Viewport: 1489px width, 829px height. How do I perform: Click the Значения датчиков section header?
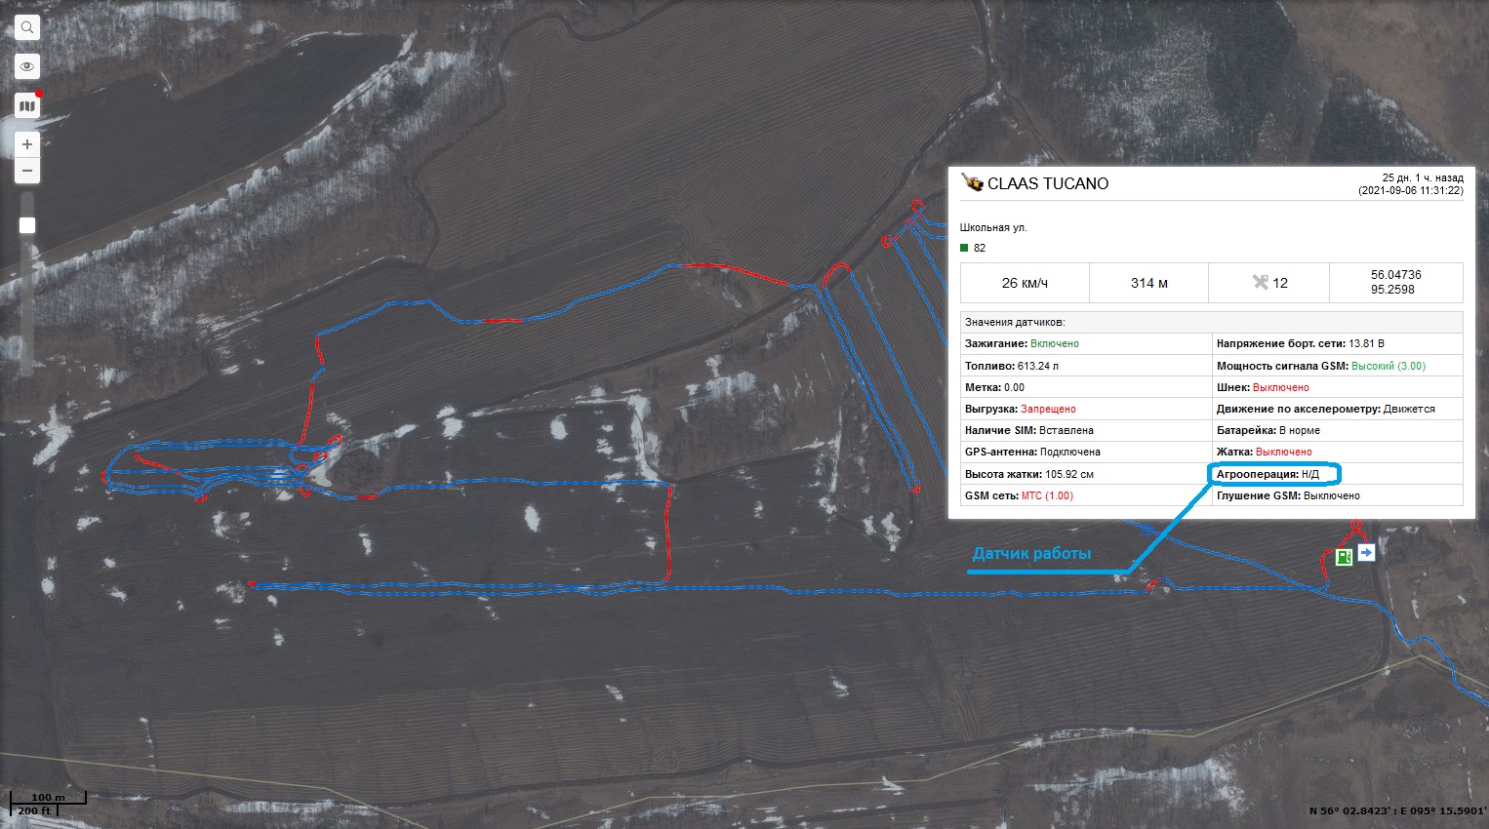(1015, 322)
